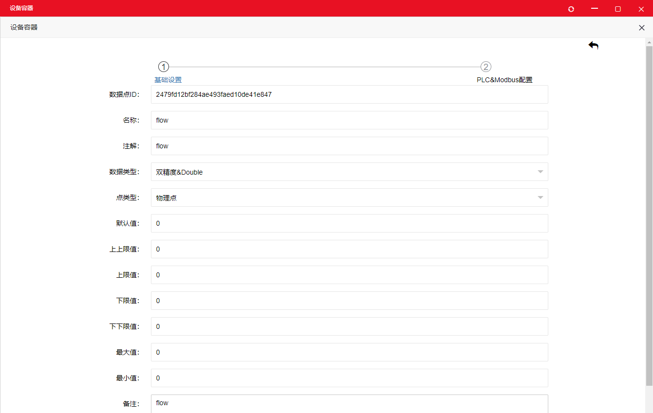Focus the 最小值 input box
This screenshot has height=413, width=653.
[349, 378]
